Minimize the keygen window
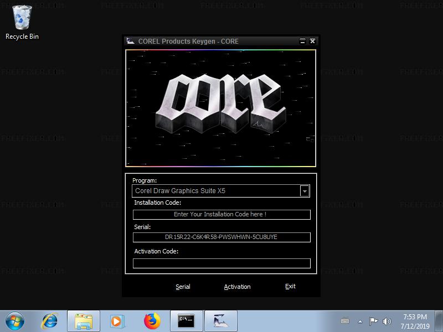This screenshot has width=443, height=332. pos(302,41)
